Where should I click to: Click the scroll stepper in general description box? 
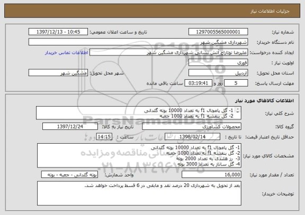pyautogui.click(x=238, y=110)
